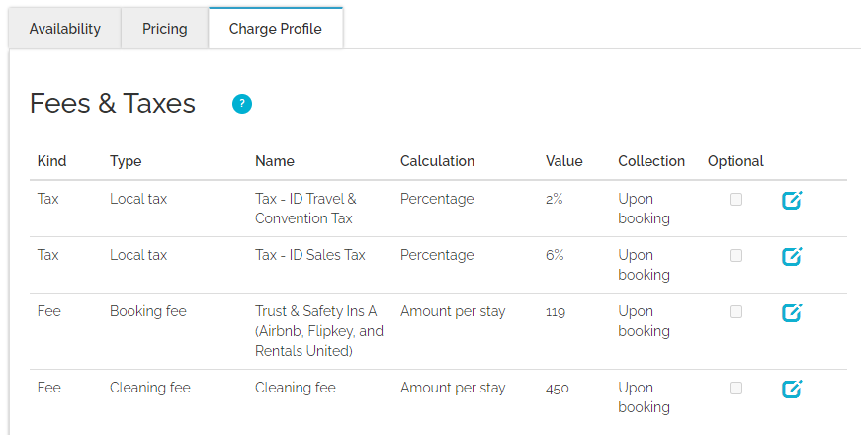
Task: Select the Charge Profile tab
Action: [x=275, y=29]
